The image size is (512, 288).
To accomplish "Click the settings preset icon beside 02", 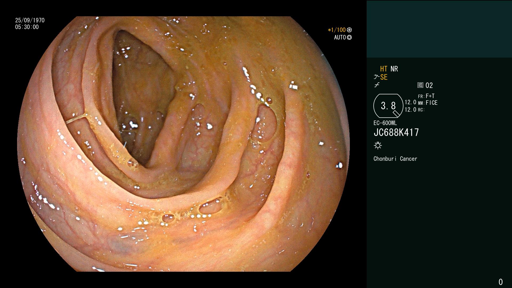I will pyautogui.click(x=420, y=85).
